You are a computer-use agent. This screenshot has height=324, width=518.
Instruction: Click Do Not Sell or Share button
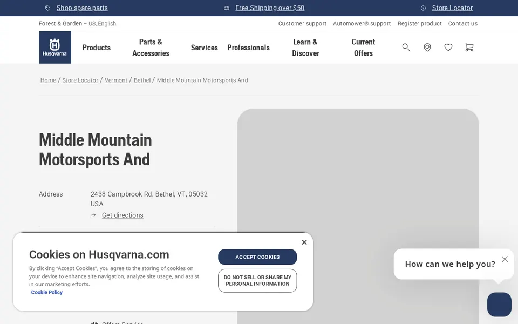(257, 281)
